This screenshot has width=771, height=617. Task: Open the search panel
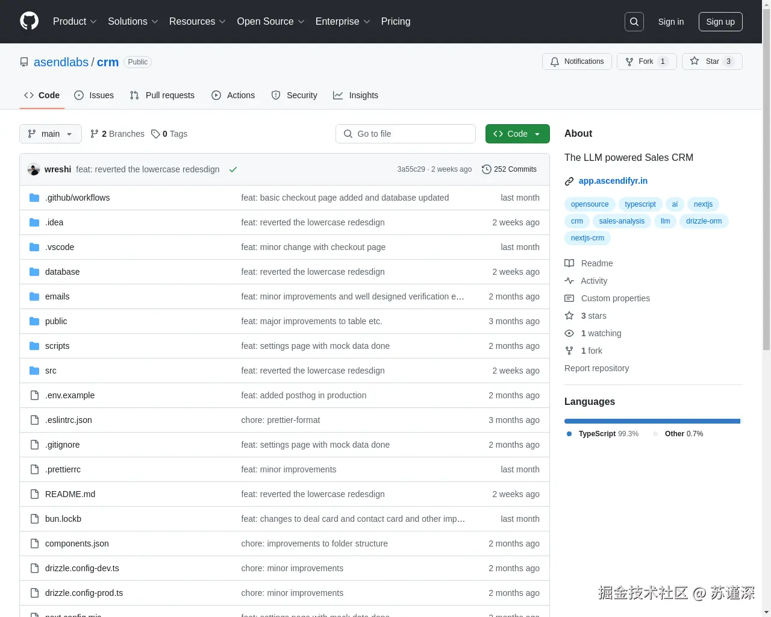(634, 22)
